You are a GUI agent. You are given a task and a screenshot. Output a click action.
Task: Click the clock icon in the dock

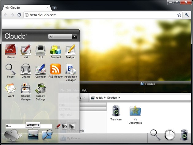pos(170,135)
